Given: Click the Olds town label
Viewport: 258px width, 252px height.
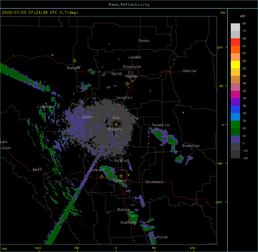Looking at the screenshot, I should pyautogui.click(x=116, y=118).
